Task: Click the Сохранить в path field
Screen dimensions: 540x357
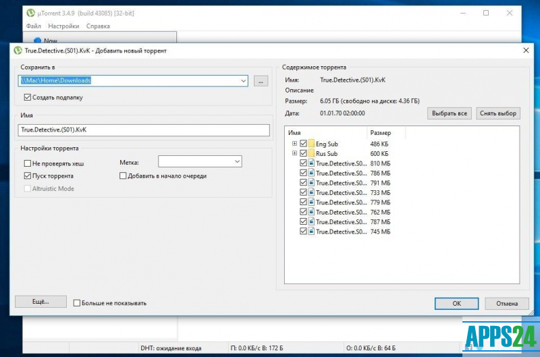Action: (133, 81)
